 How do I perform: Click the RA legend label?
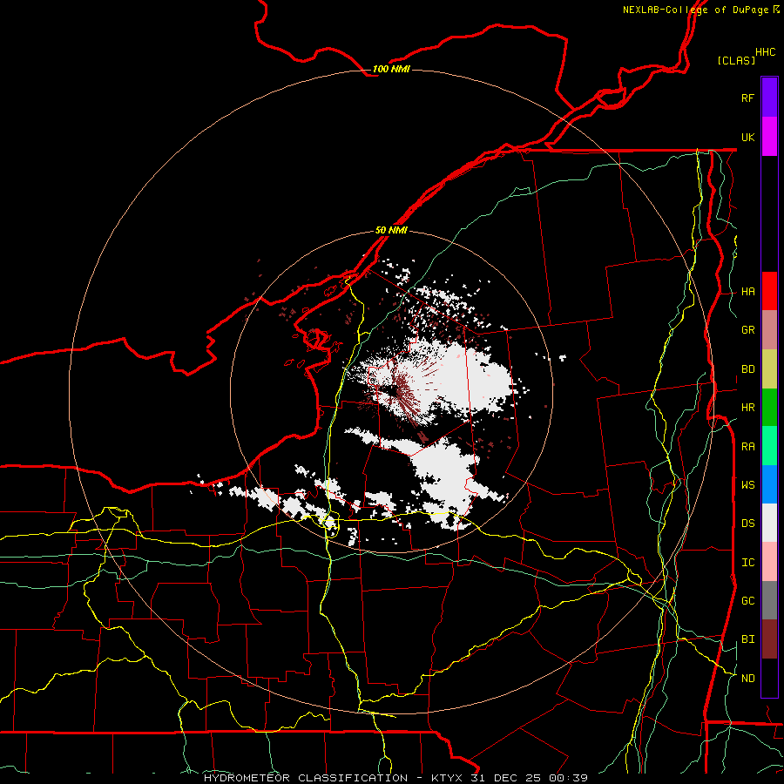[x=747, y=447]
